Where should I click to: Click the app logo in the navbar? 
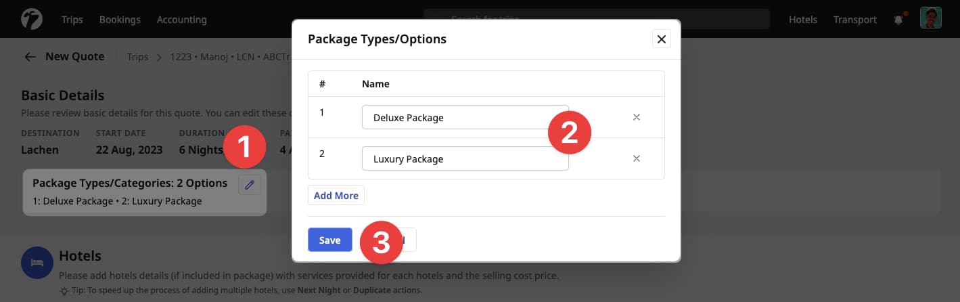[x=32, y=19]
